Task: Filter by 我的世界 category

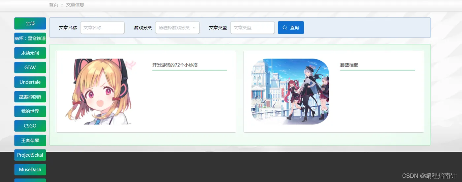Action: click(30, 111)
